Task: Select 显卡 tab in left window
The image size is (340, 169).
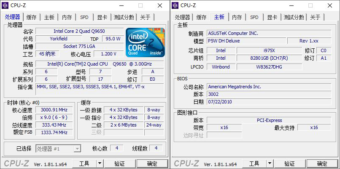Action: (x=102, y=17)
